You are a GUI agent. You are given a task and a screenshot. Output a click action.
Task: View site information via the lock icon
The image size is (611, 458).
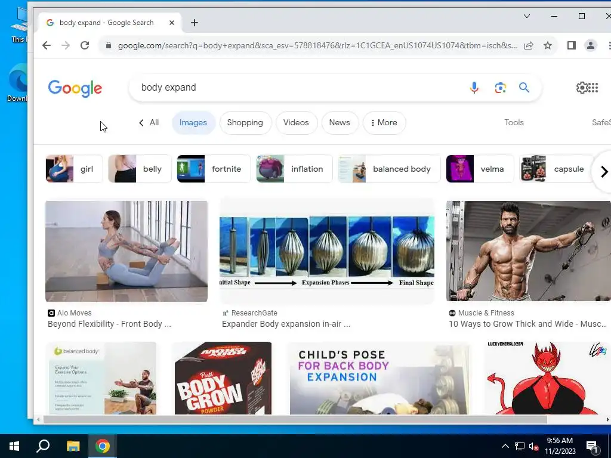coord(109,45)
